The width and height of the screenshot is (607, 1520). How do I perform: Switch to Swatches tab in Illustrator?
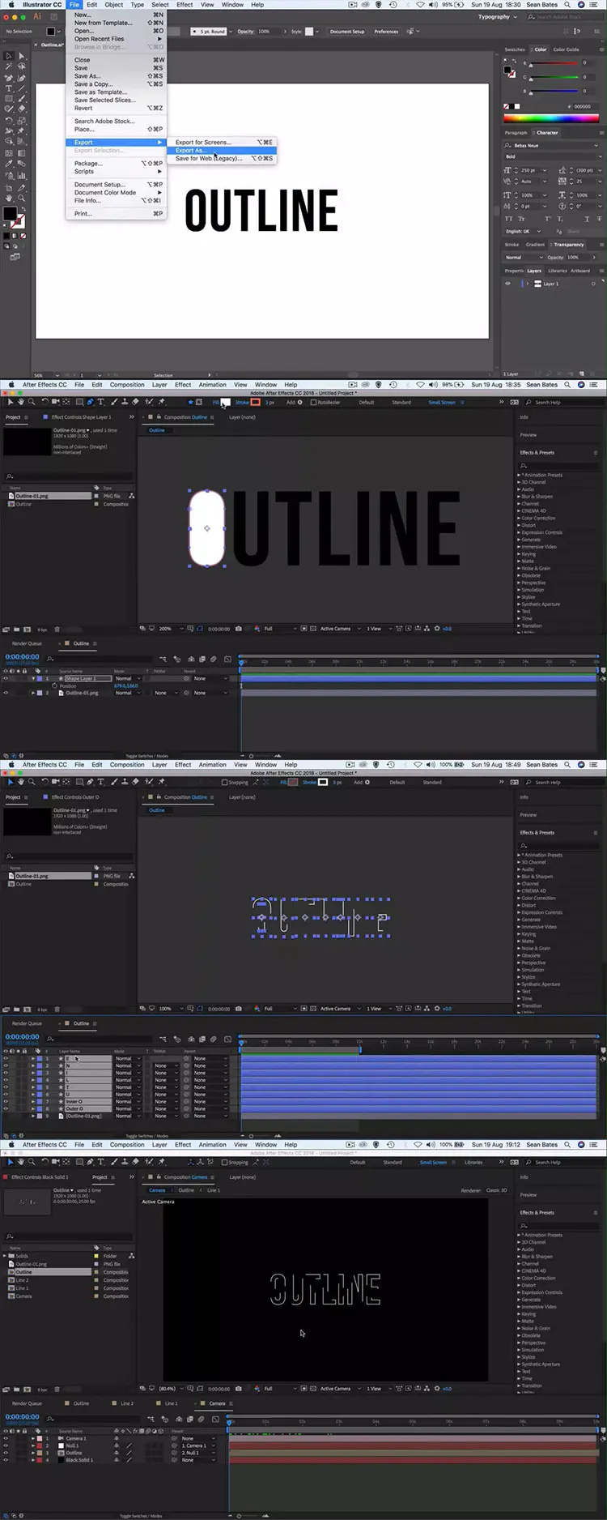coord(515,49)
